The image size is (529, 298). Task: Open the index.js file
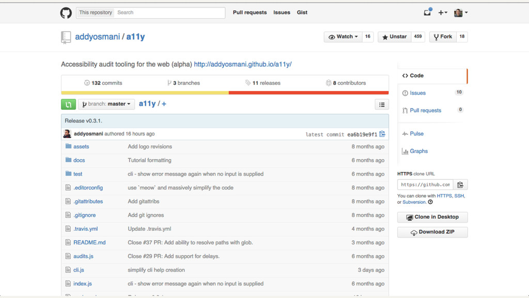pyautogui.click(x=83, y=284)
